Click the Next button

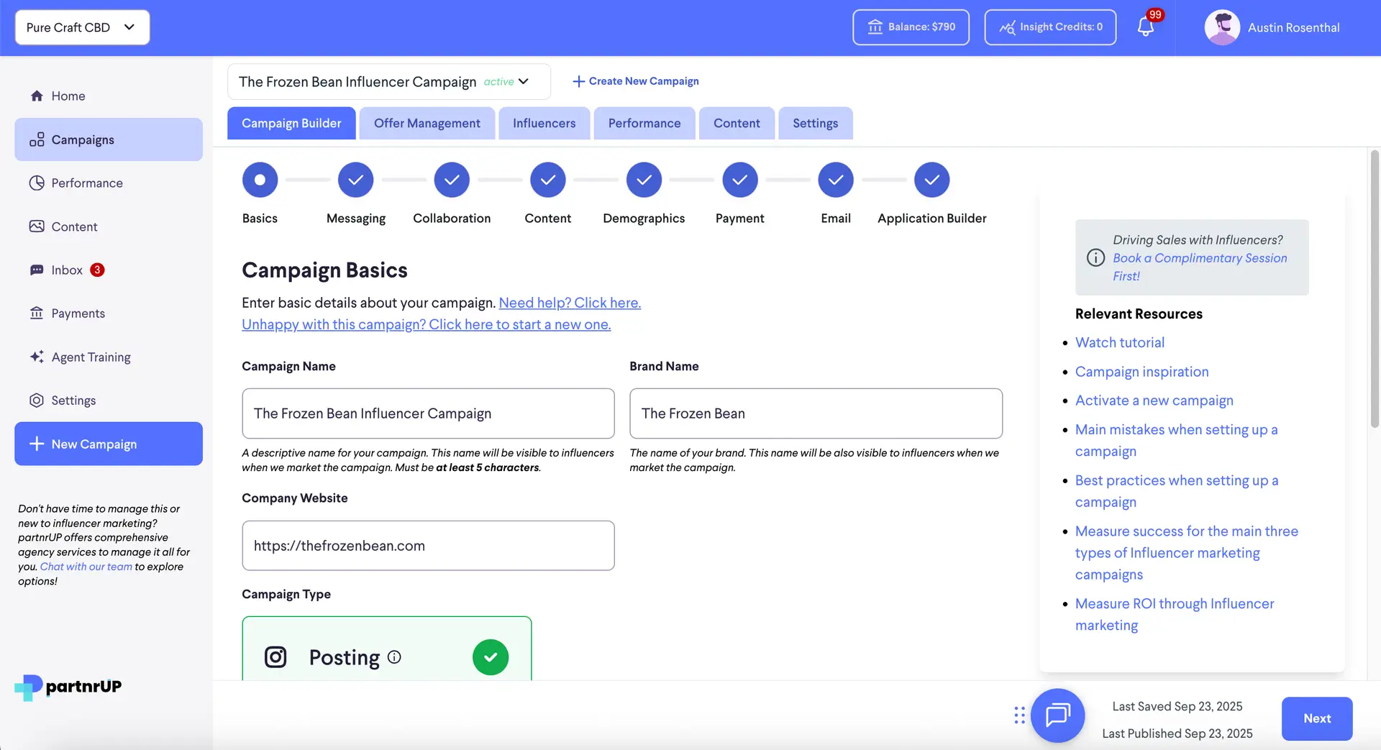pos(1316,718)
